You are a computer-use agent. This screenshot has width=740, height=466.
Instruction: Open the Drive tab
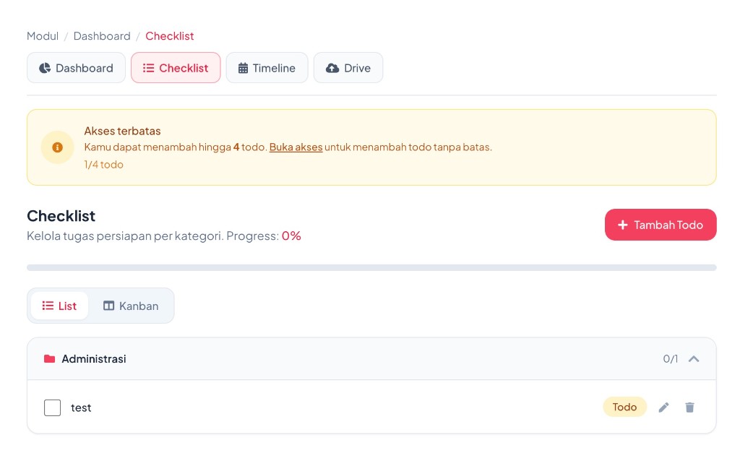[348, 68]
